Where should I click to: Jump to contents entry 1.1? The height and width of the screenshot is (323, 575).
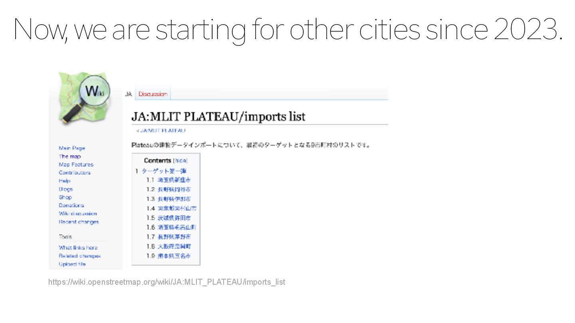pyautogui.click(x=169, y=180)
